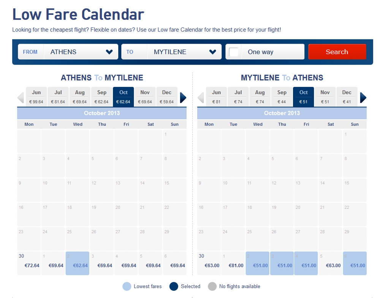Select return fare €63.00 on the 30th
Image resolution: width=380 pixels, height=298 pixels.
coord(209,263)
